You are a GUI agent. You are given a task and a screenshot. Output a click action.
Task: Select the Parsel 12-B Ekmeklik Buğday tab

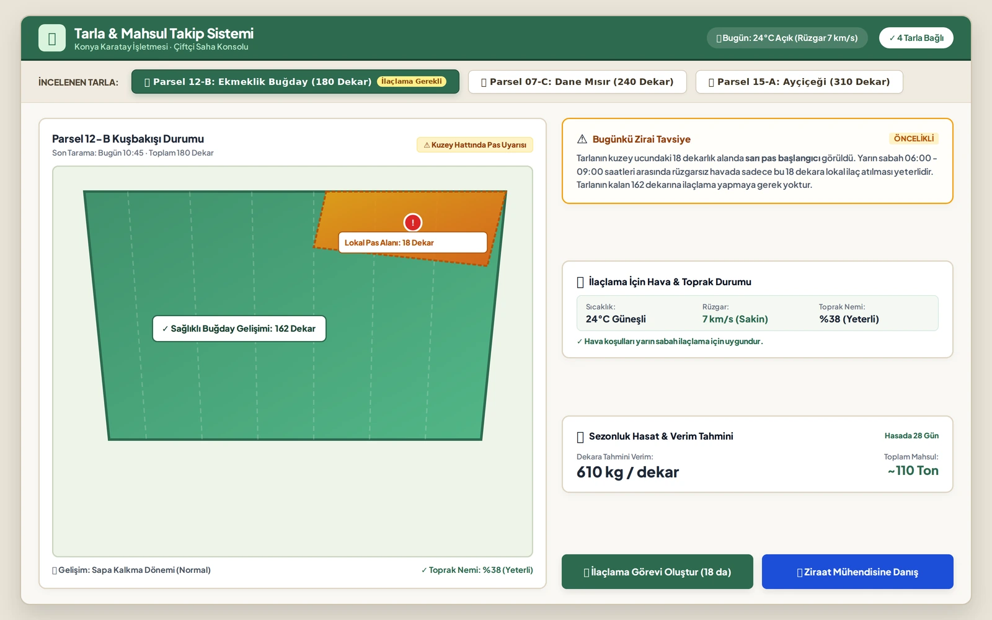click(295, 82)
